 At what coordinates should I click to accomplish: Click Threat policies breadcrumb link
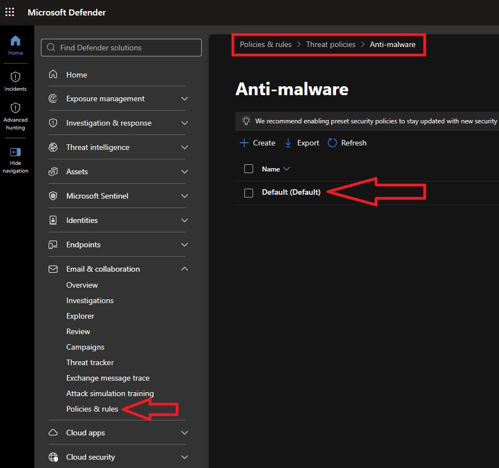point(330,44)
